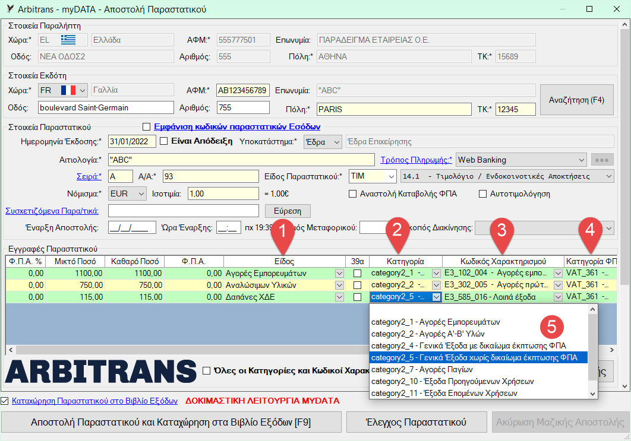The image size is (631, 441).
Task: Open Είδος dropdown for Αγορές Εμπορευμάτων row
Action: pos(340,274)
